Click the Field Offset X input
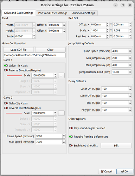The image size is (135, 176). 55,25
